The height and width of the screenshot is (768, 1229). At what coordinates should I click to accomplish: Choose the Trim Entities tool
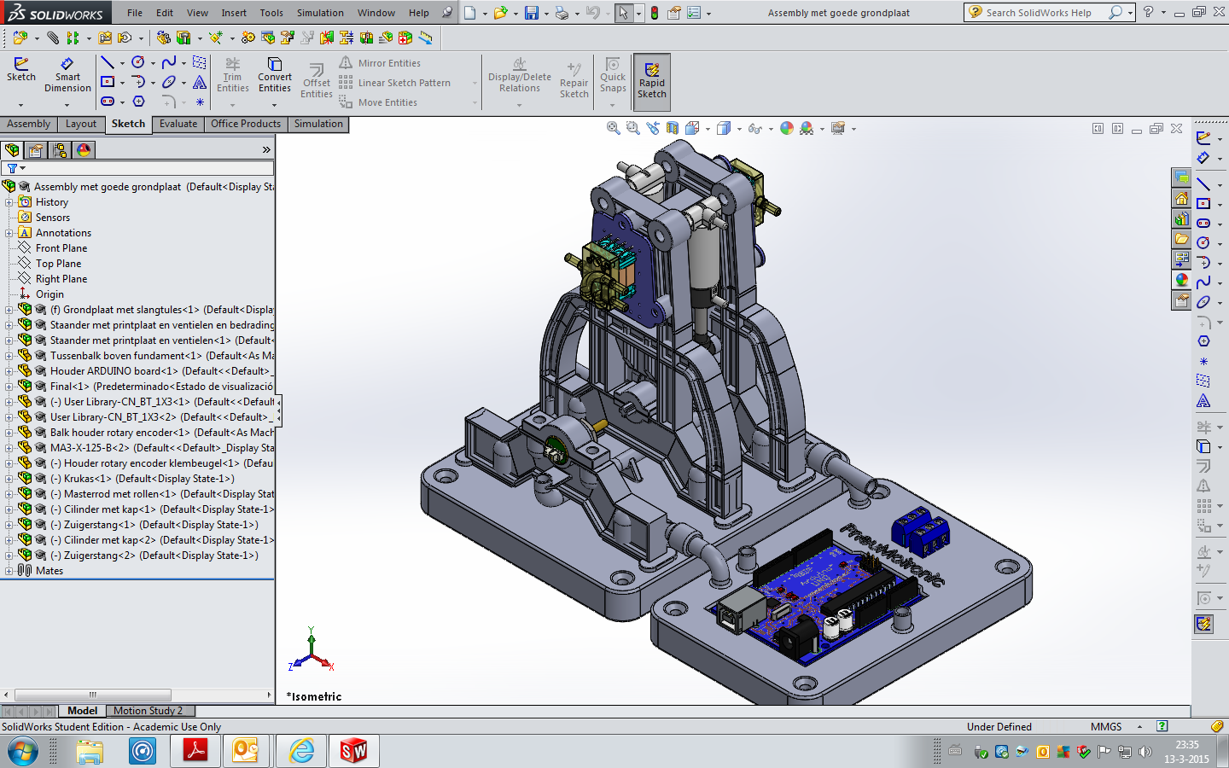coord(232,76)
